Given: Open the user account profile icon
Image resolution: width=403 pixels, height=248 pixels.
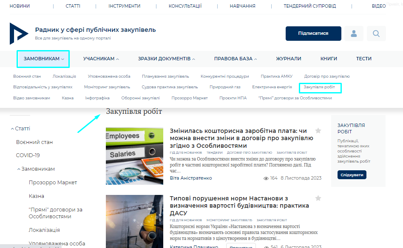Looking at the screenshot, I should coord(354,34).
